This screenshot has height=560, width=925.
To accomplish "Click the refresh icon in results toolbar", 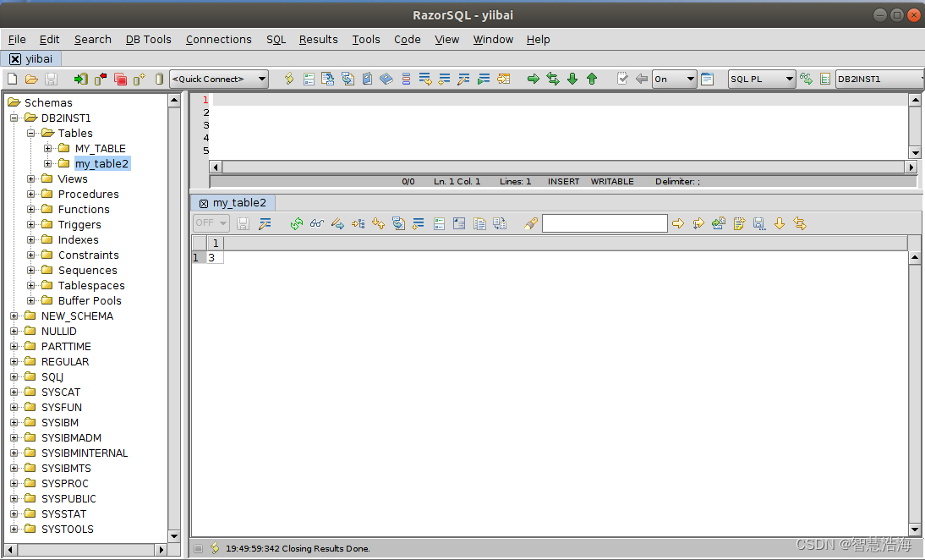I will [295, 222].
